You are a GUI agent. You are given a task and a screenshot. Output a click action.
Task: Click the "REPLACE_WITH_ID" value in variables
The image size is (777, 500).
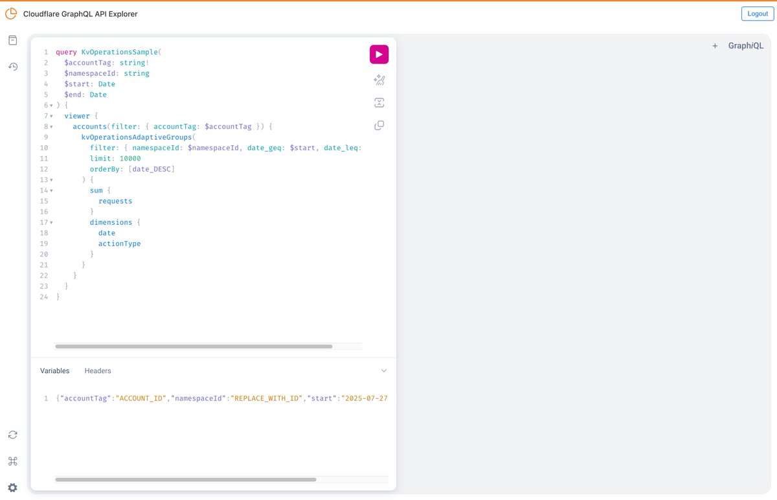[267, 398]
